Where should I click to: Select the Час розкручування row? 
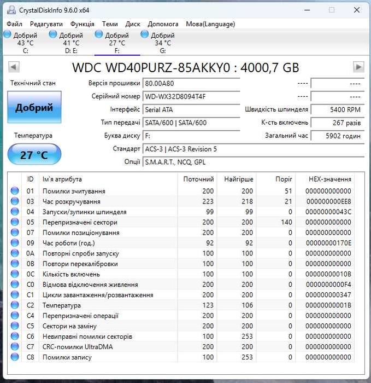(x=181, y=201)
